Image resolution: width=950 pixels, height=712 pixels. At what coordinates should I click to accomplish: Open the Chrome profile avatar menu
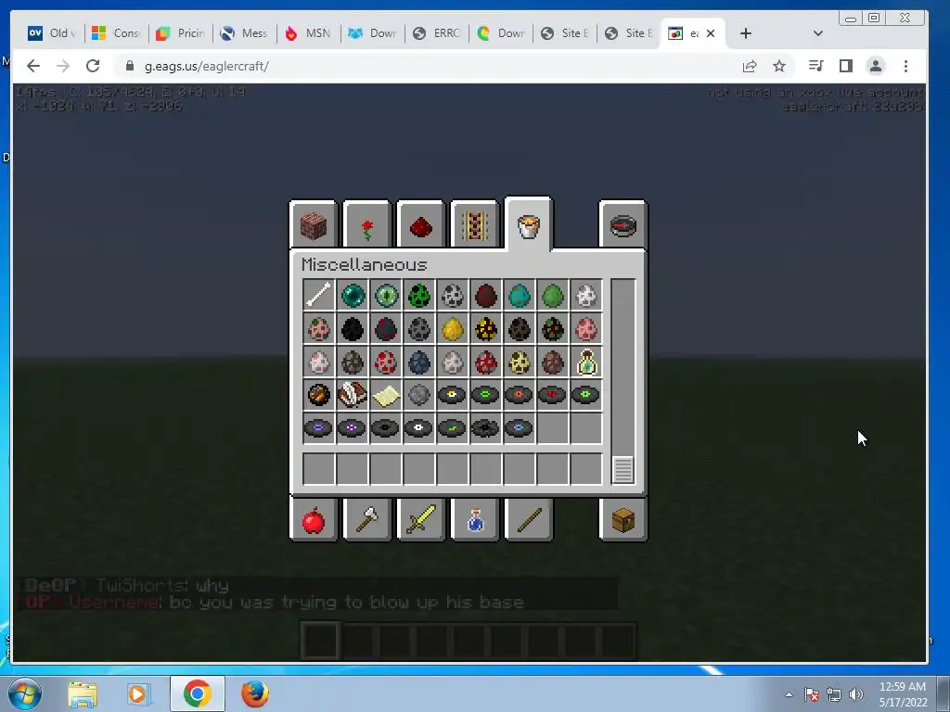[876, 66]
